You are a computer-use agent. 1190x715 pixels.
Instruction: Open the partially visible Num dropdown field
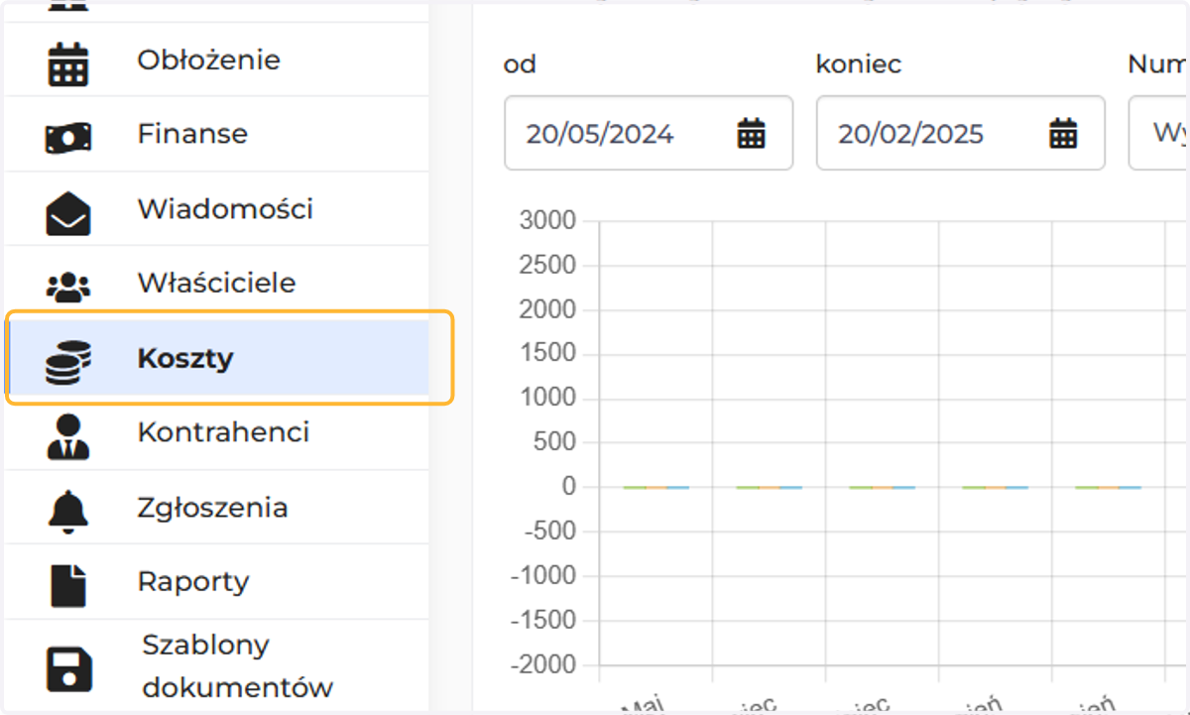point(1159,133)
